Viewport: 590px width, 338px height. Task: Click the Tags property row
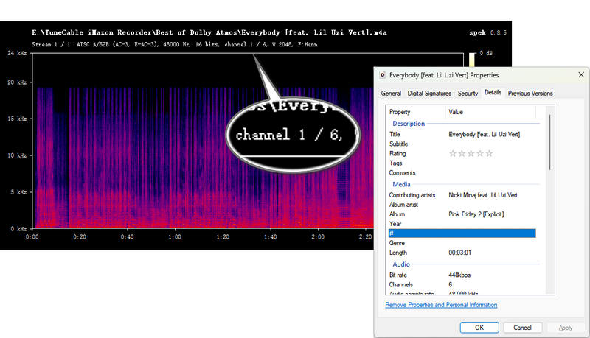(x=462, y=163)
